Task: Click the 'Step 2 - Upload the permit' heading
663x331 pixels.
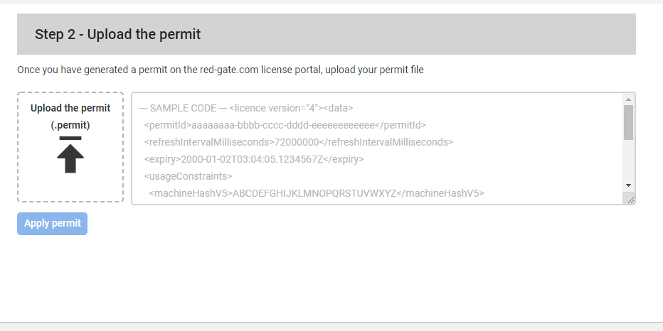Action: 117,34
